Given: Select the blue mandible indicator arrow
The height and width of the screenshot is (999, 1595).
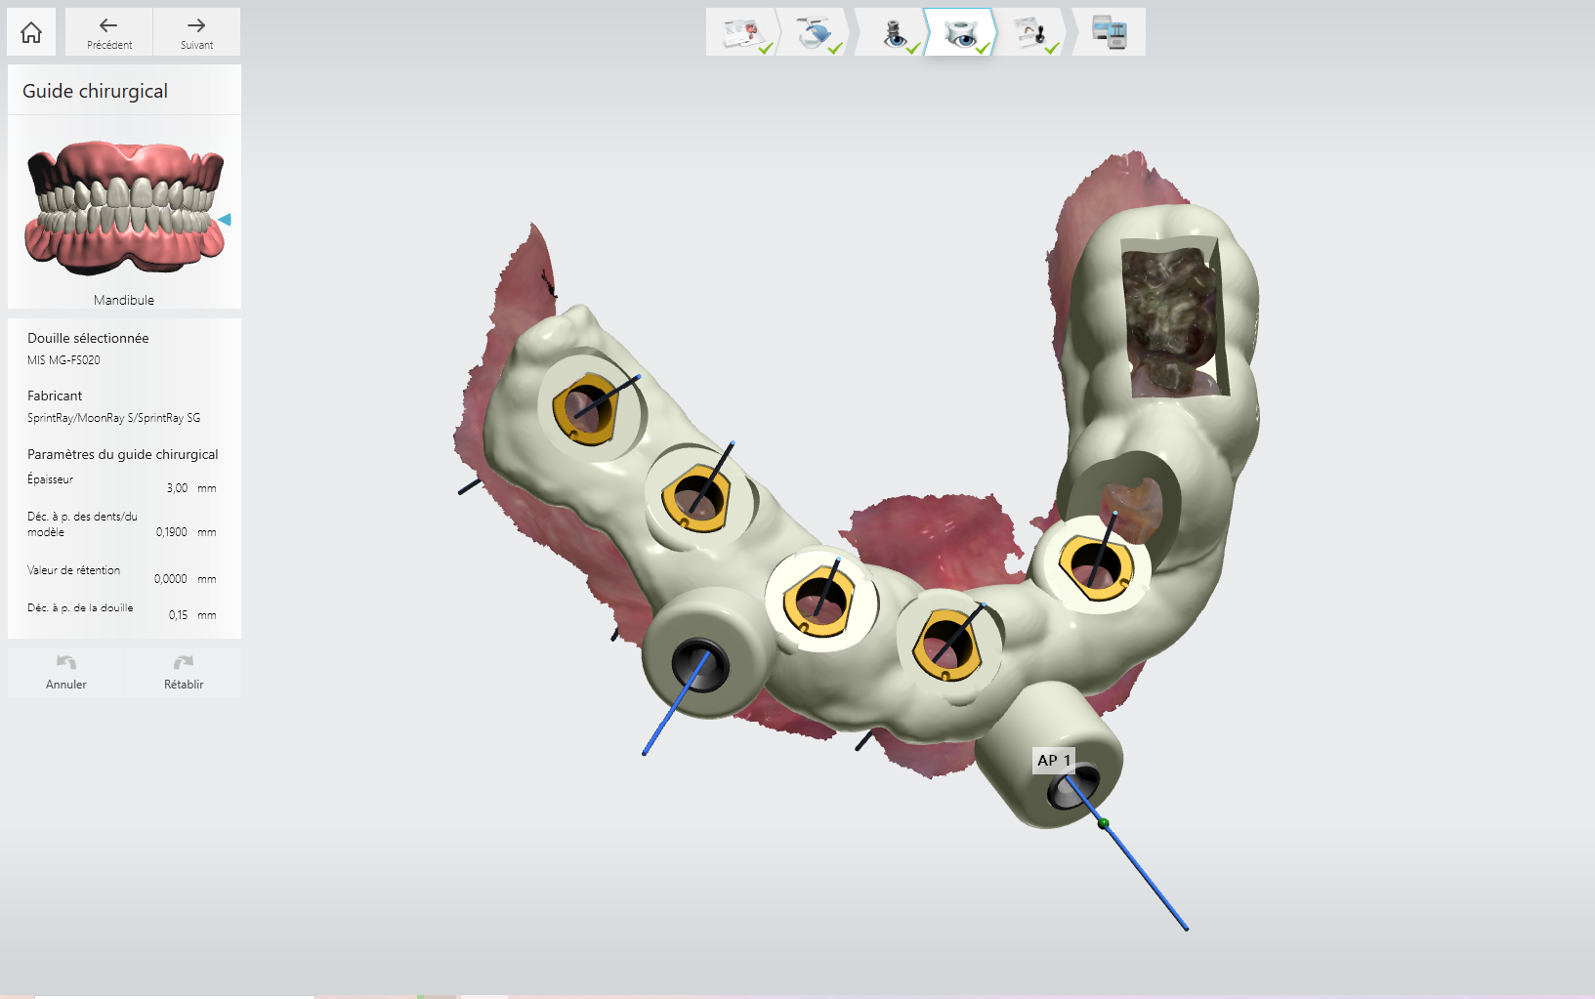Looking at the screenshot, I should 225,220.
